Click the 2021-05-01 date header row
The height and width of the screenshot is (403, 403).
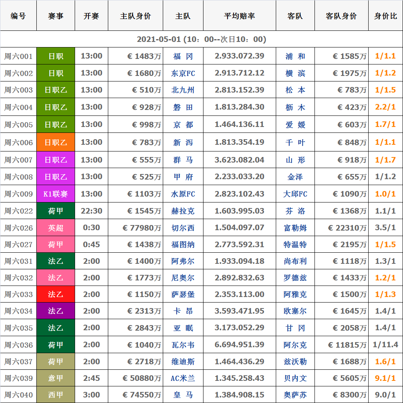(x=201, y=39)
